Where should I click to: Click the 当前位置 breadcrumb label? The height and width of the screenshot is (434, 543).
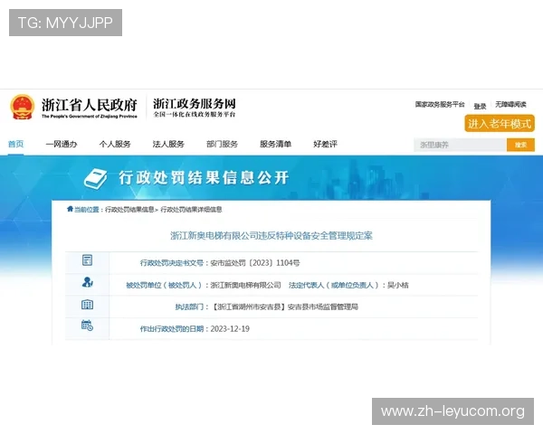(87, 210)
